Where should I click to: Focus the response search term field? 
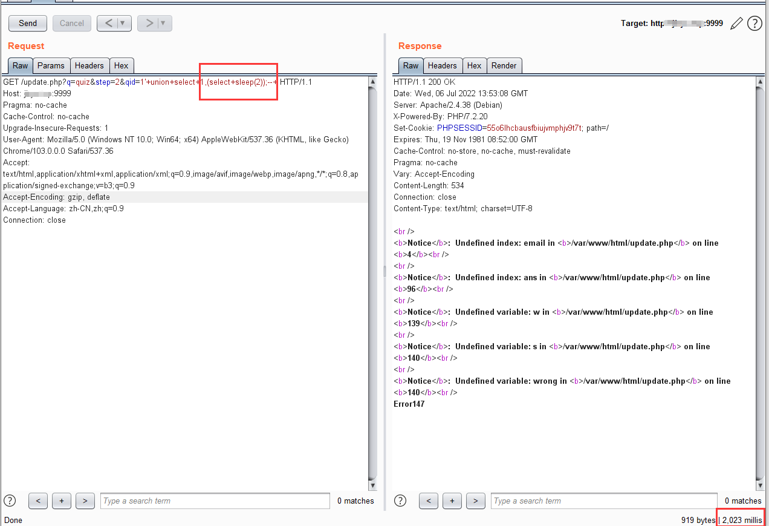(604, 501)
